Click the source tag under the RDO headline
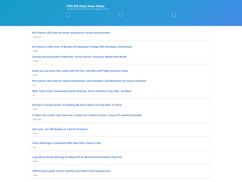 pyautogui.click(x=34, y=95)
